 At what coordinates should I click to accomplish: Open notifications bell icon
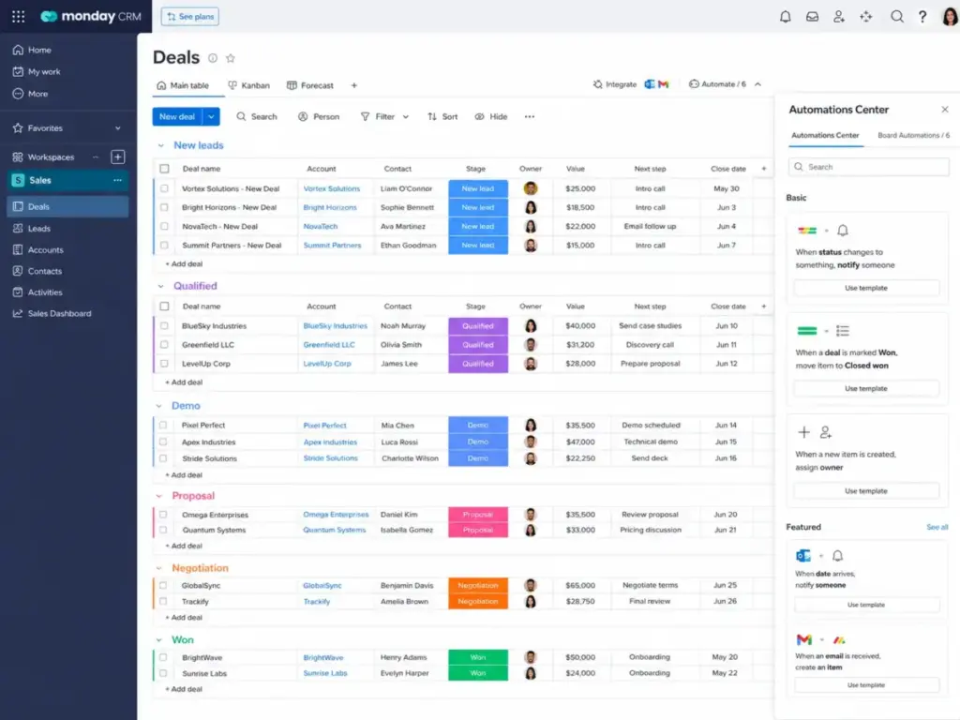785,17
